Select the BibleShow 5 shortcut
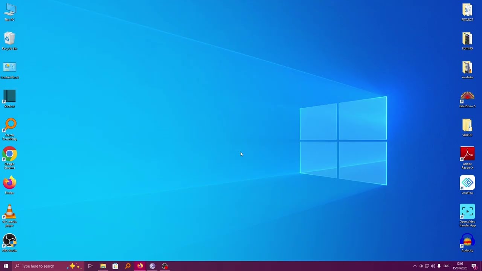 tap(467, 99)
